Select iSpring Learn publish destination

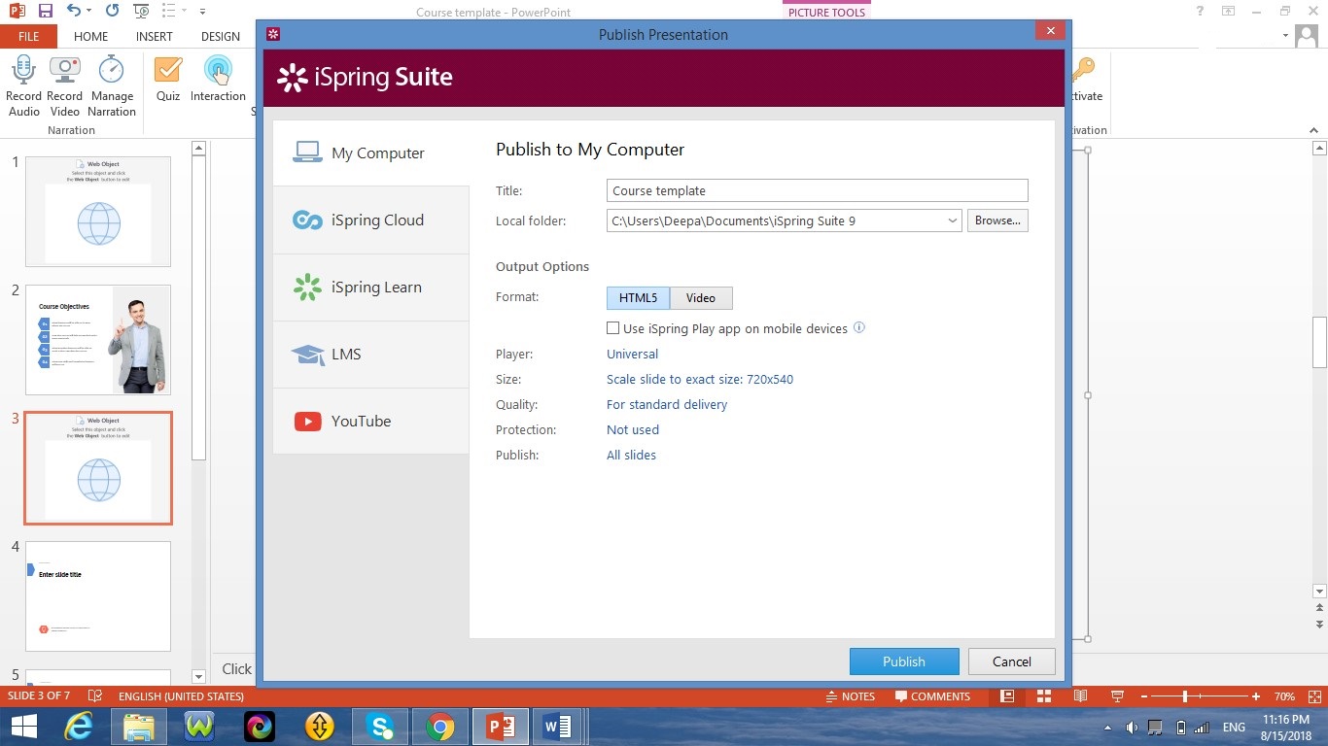(370, 288)
